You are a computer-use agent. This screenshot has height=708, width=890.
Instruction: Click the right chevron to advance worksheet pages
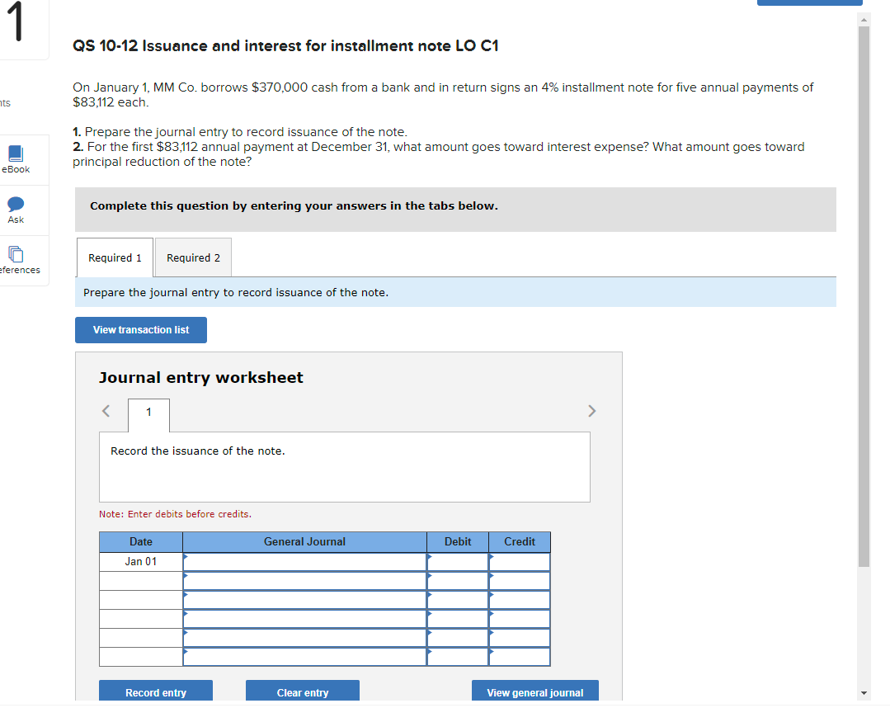pyautogui.click(x=591, y=410)
